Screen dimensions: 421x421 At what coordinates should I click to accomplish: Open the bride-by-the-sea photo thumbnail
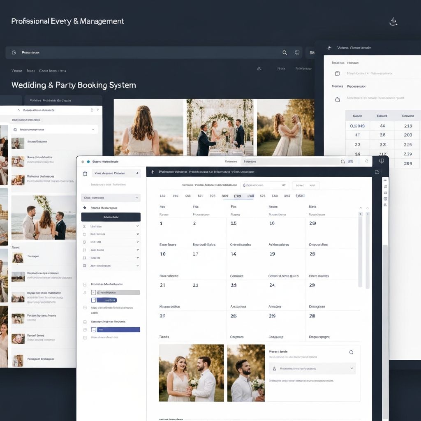148,127
